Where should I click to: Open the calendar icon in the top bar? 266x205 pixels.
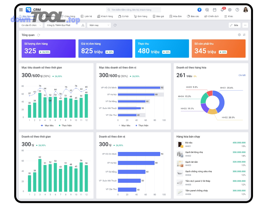click(215, 9)
